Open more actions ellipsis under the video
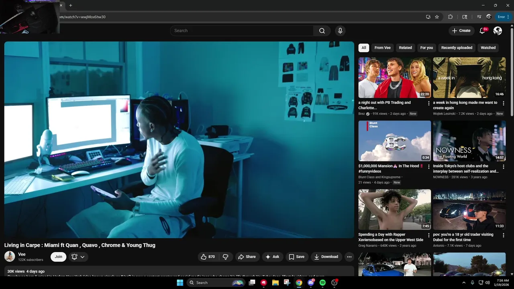The height and width of the screenshot is (289, 514). 349,257
